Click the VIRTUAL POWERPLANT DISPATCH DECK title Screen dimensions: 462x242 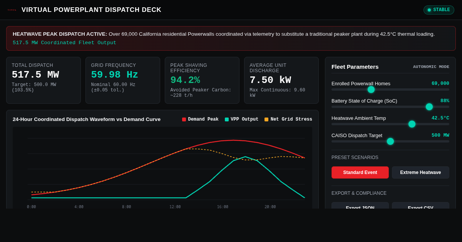92,10
